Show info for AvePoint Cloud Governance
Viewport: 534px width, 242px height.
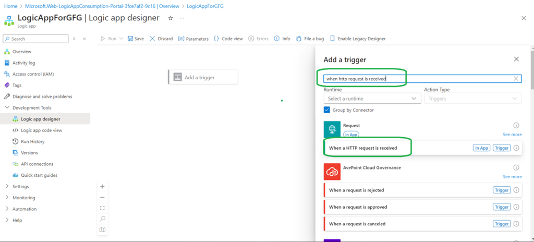coord(516,168)
